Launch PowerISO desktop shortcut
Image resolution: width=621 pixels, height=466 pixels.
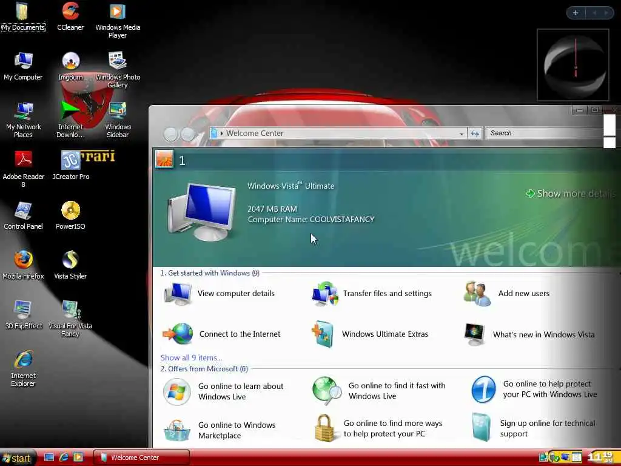coord(70,215)
